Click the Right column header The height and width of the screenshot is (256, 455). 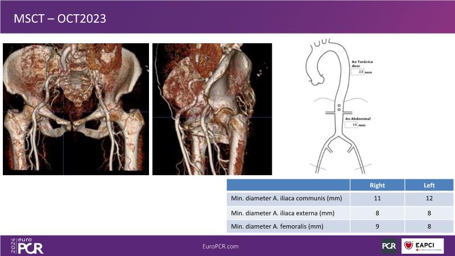(x=377, y=185)
